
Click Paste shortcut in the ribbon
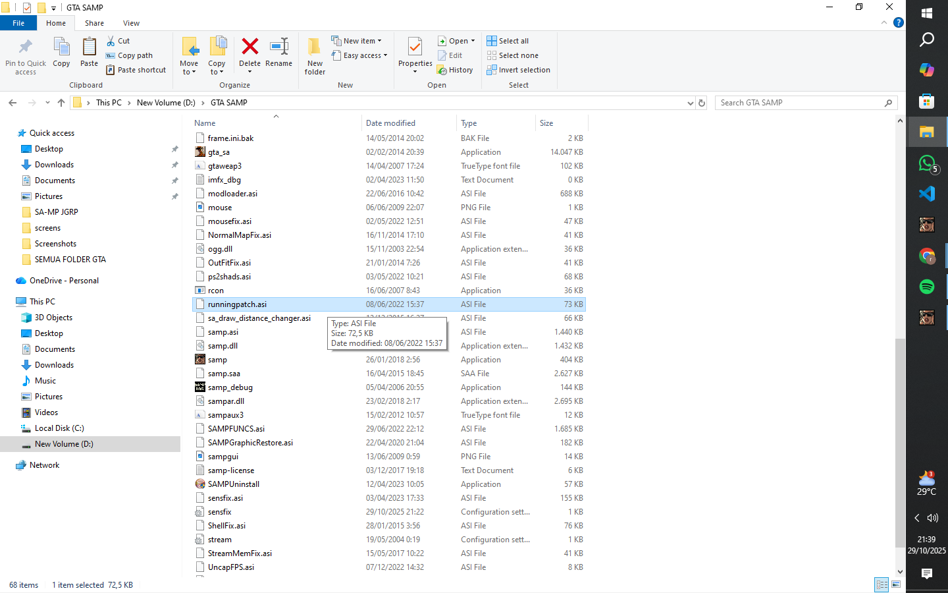click(x=136, y=70)
